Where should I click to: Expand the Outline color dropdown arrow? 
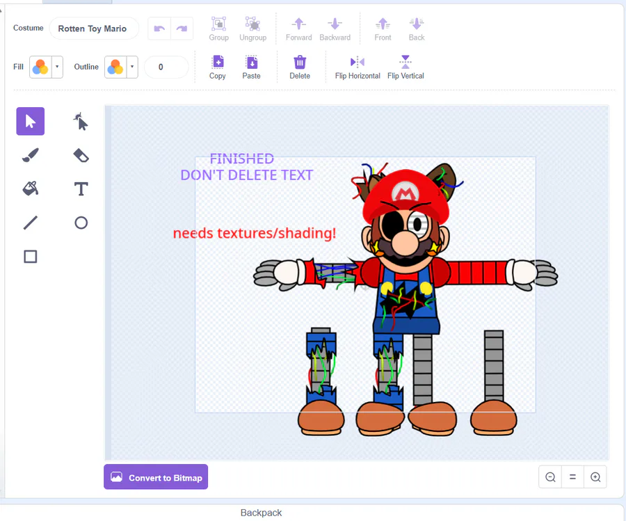[x=132, y=67]
